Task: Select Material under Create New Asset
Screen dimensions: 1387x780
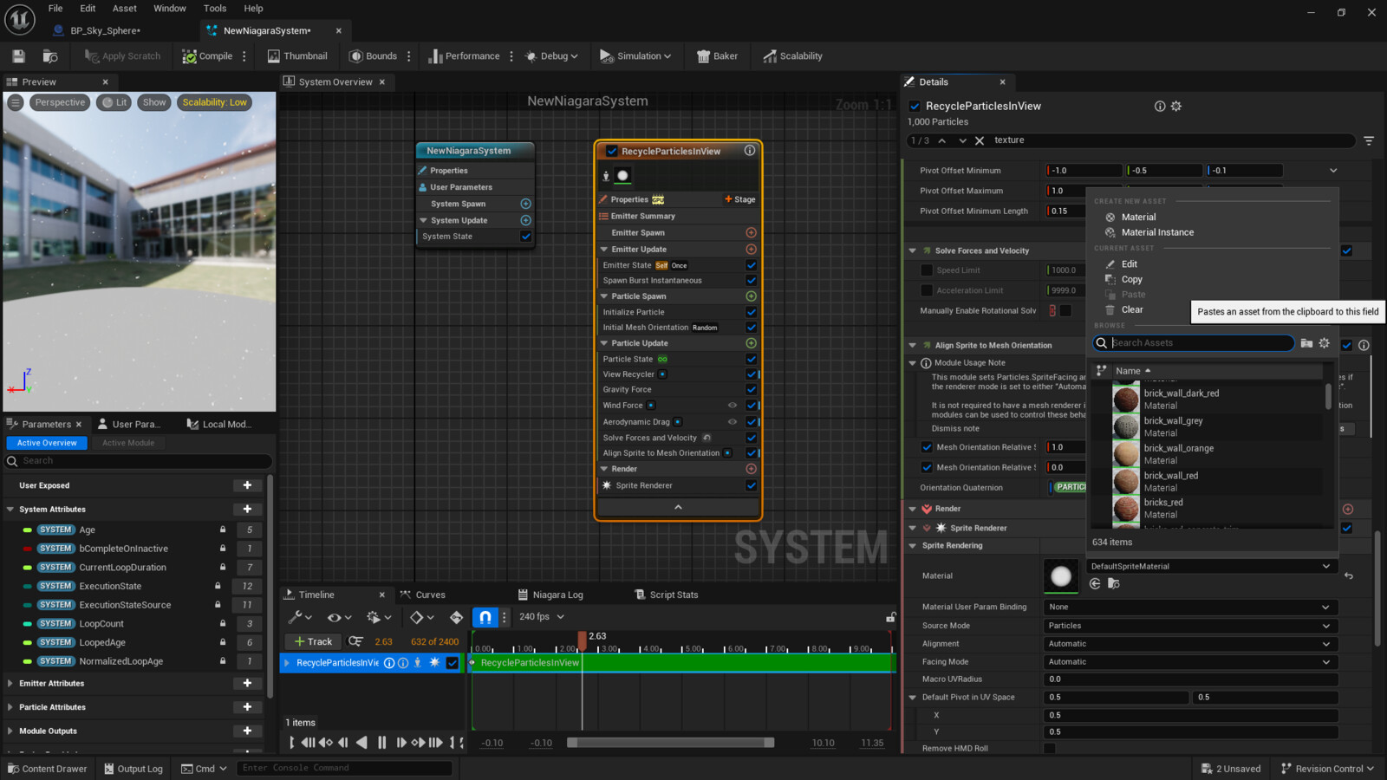Action: [1138, 218]
